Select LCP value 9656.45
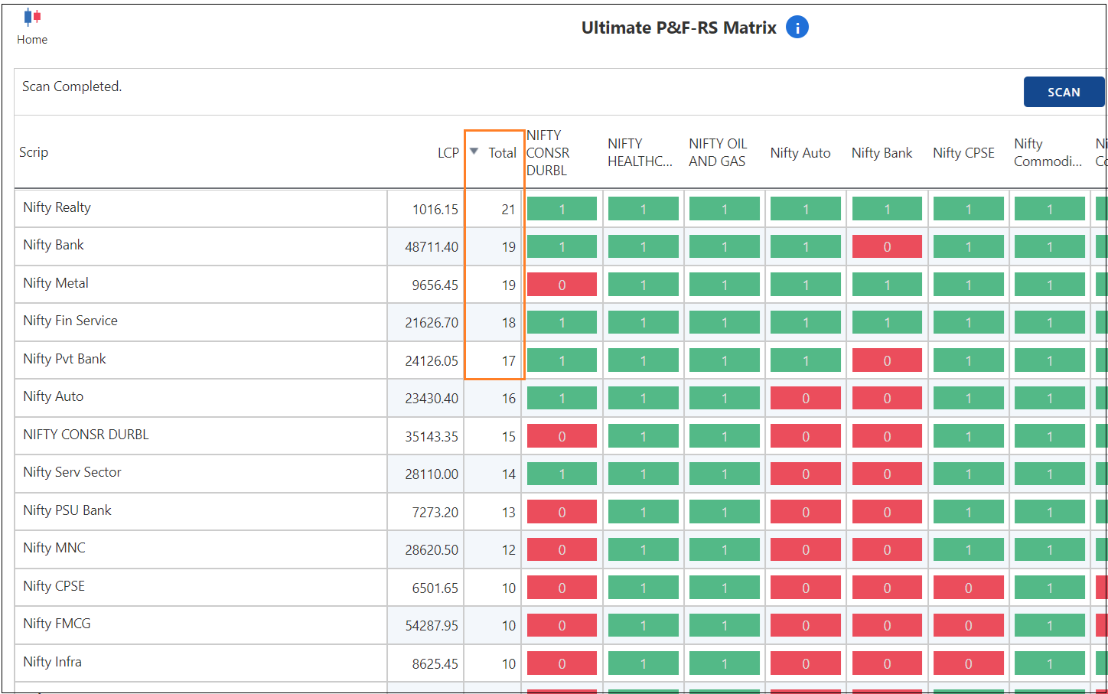The height and width of the screenshot is (694, 1108). coord(435,285)
